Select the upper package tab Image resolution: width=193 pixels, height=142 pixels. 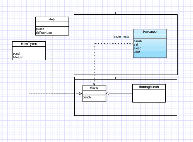(x=95, y=13)
